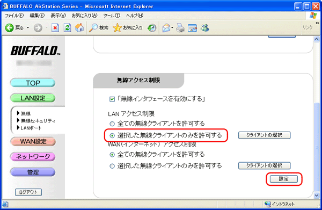Open the ツール(T) menu

112,16
